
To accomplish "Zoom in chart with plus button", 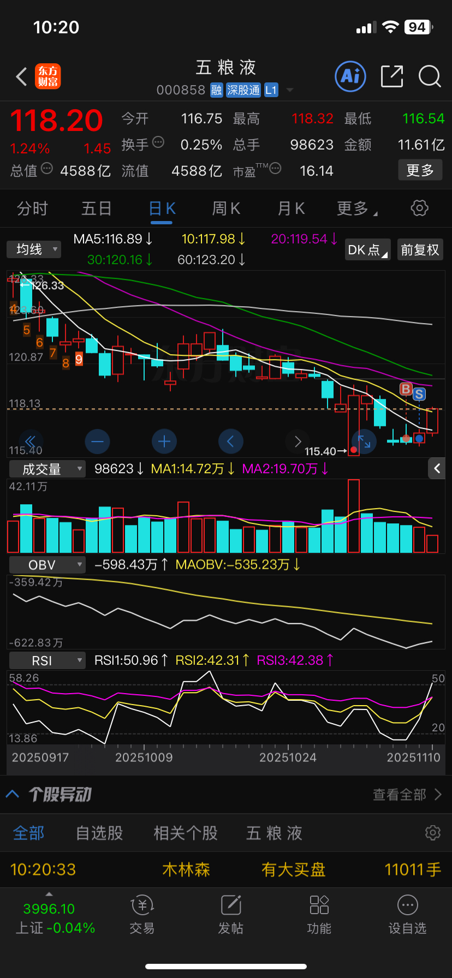I will (x=164, y=441).
